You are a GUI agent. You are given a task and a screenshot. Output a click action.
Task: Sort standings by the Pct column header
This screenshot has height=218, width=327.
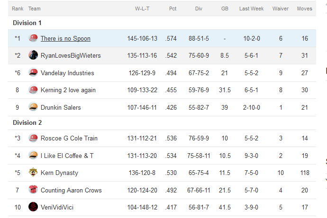coord(173,9)
